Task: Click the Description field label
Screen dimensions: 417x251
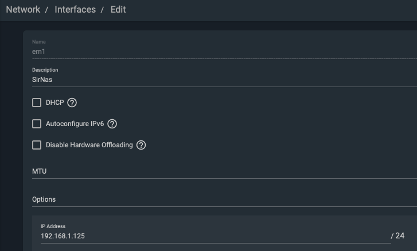Action: pyautogui.click(x=45, y=70)
